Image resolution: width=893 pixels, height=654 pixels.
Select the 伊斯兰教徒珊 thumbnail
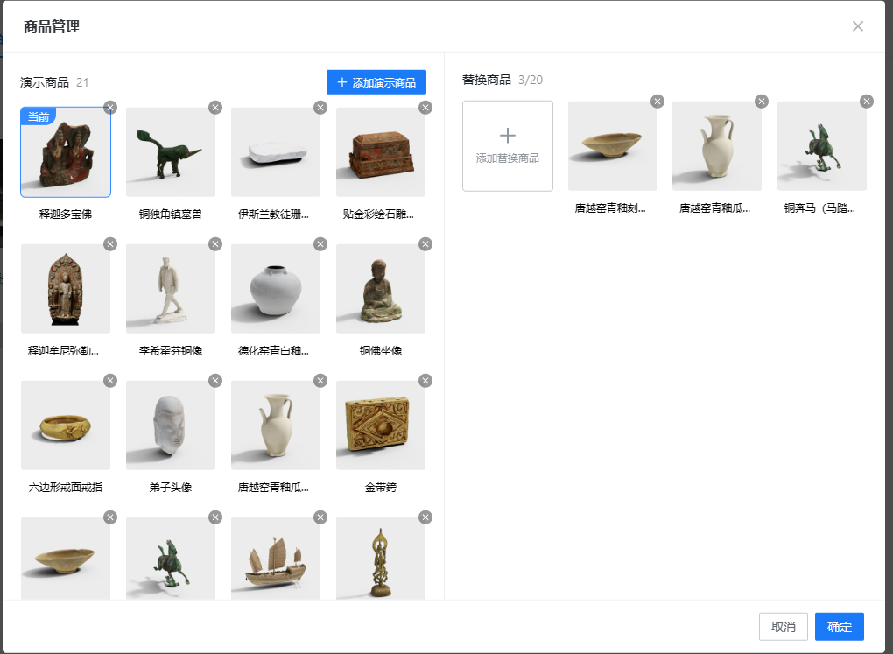point(276,152)
